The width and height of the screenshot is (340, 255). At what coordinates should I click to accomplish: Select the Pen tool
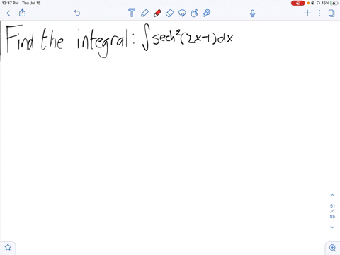(x=144, y=13)
